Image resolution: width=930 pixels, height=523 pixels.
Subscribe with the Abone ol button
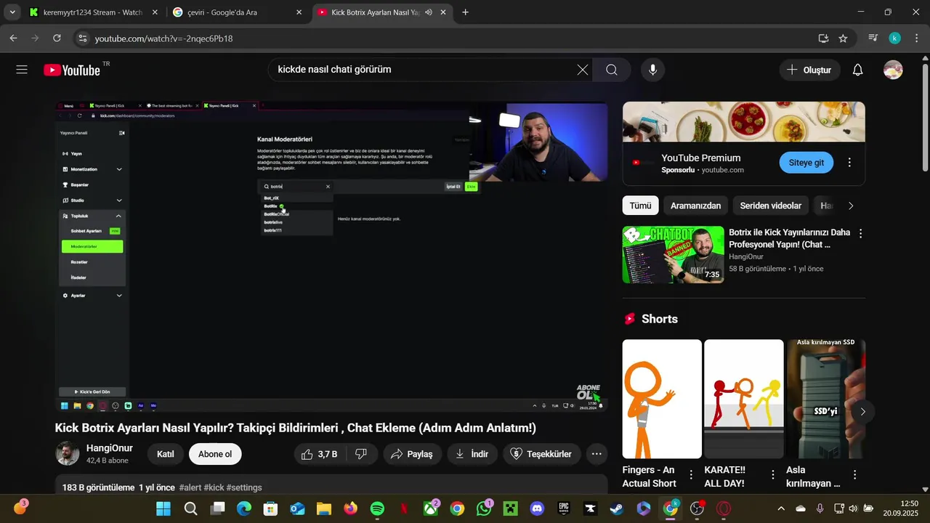(x=215, y=454)
